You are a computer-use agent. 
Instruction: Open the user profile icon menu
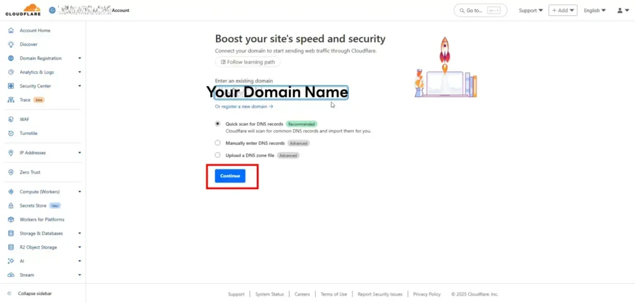623,11
